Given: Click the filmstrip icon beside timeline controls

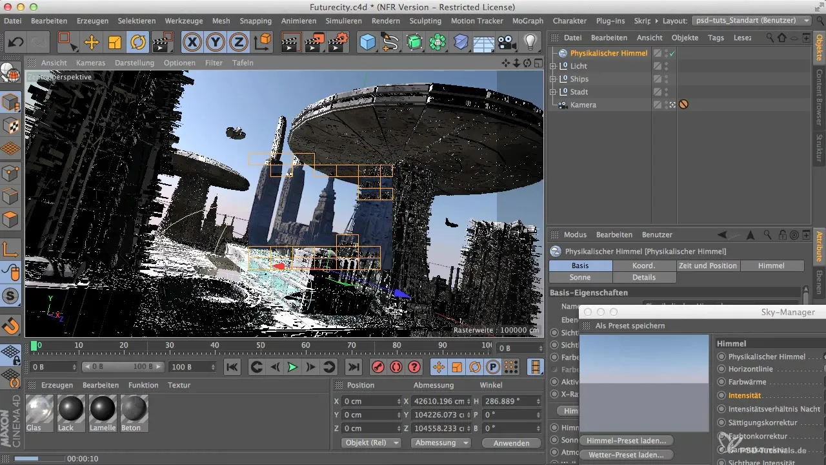Looking at the screenshot, I should coord(535,367).
